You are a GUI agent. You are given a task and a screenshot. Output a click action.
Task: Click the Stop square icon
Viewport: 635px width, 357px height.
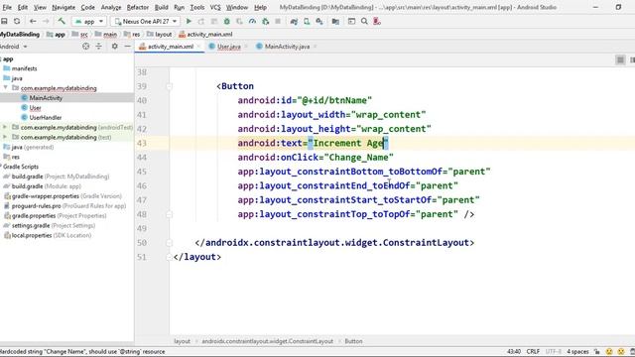tap(278, 21)
